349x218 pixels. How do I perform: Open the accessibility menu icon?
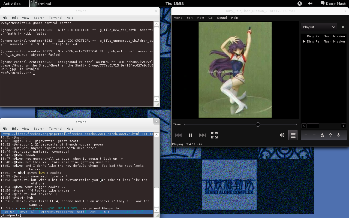click(300, 4)
